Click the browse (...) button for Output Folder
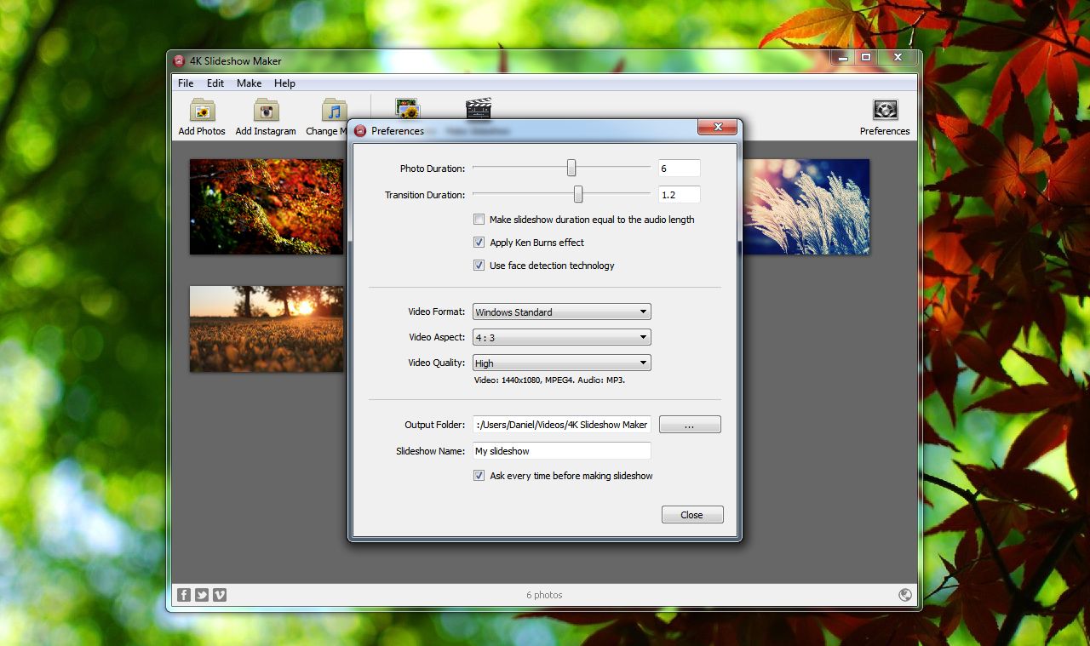 tap(690, 425)
